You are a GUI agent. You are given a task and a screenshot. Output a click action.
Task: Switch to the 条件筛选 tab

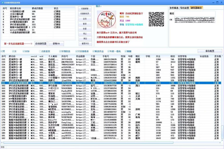click(174, 8)
